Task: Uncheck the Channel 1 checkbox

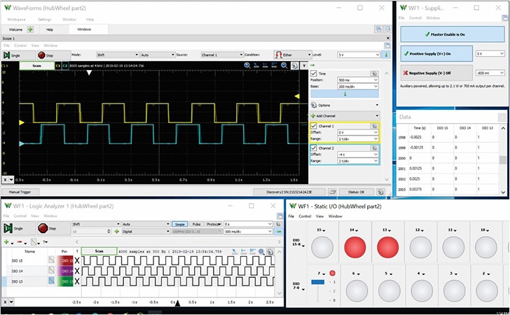Action: [314, 125]
